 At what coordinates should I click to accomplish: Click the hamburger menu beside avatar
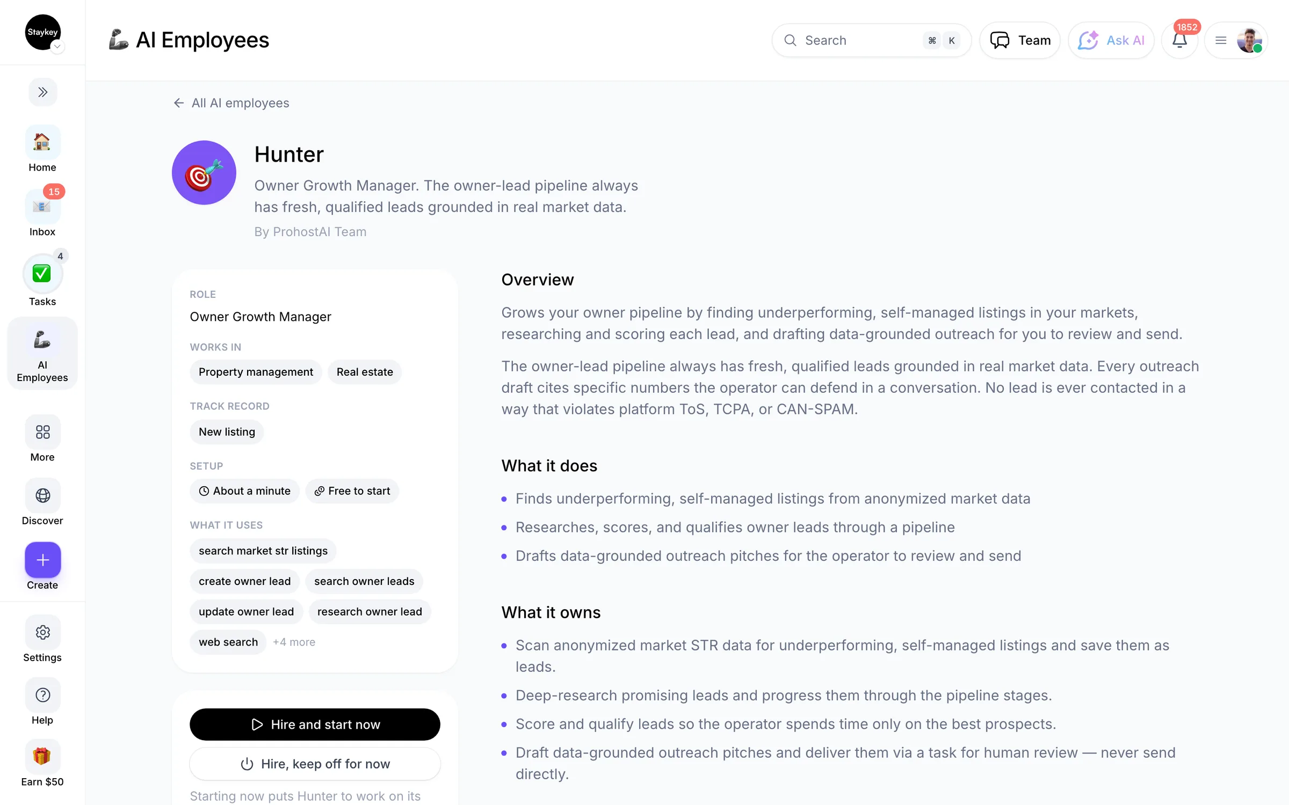[1220, 40]
